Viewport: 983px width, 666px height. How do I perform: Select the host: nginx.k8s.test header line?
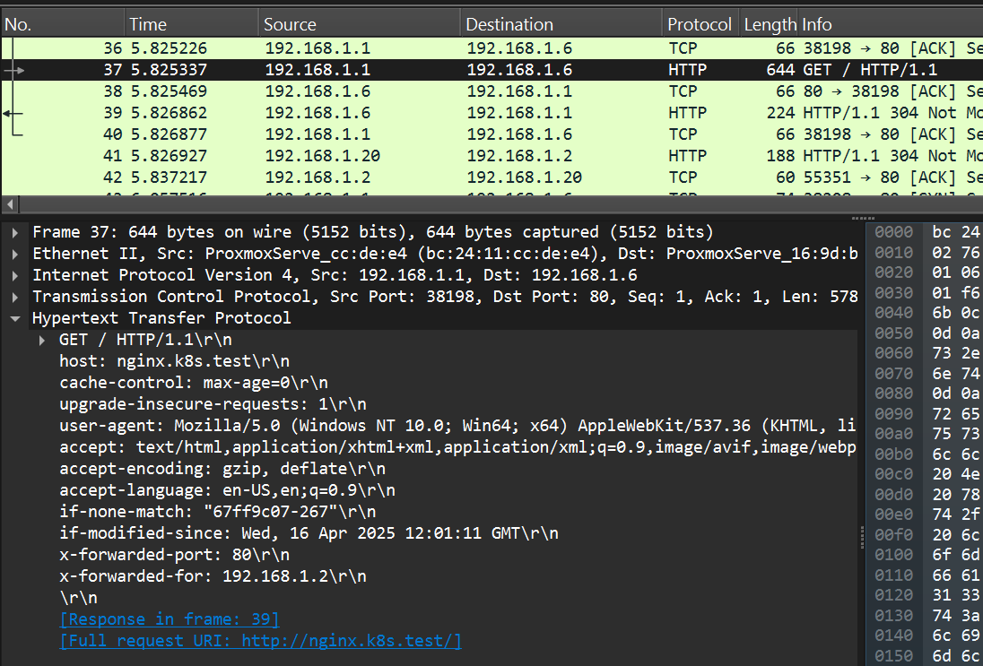pyautogui.click(x=174, y=361)
